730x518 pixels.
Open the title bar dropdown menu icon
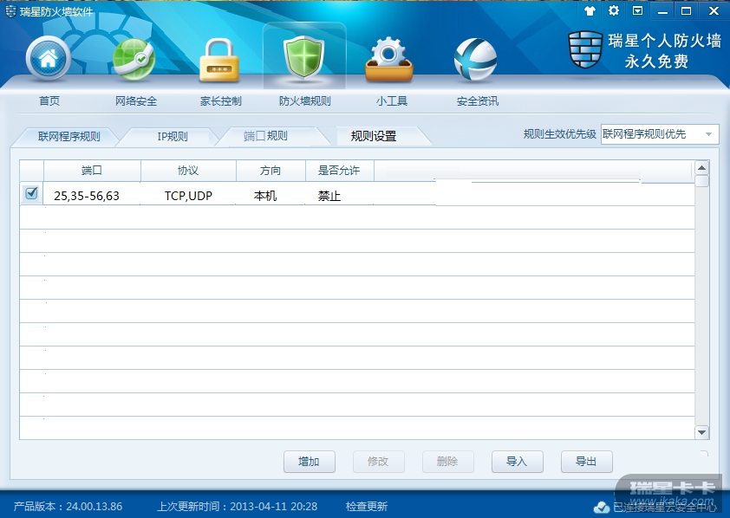[638, 10]
